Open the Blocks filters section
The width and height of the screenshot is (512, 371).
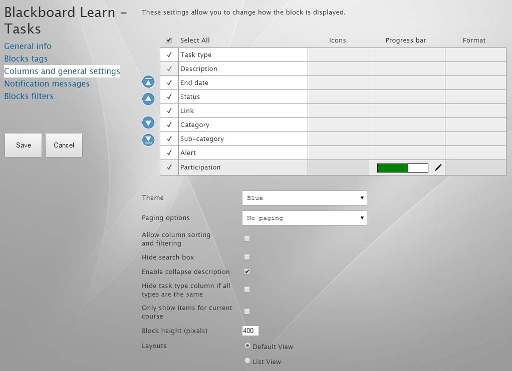29,96
